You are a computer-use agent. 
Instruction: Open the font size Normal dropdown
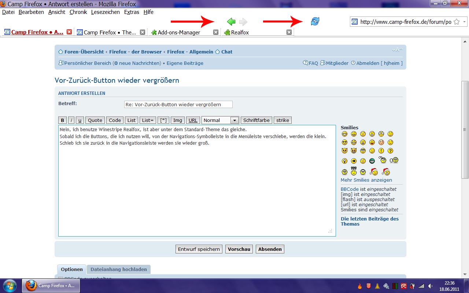tap(220, 120)
